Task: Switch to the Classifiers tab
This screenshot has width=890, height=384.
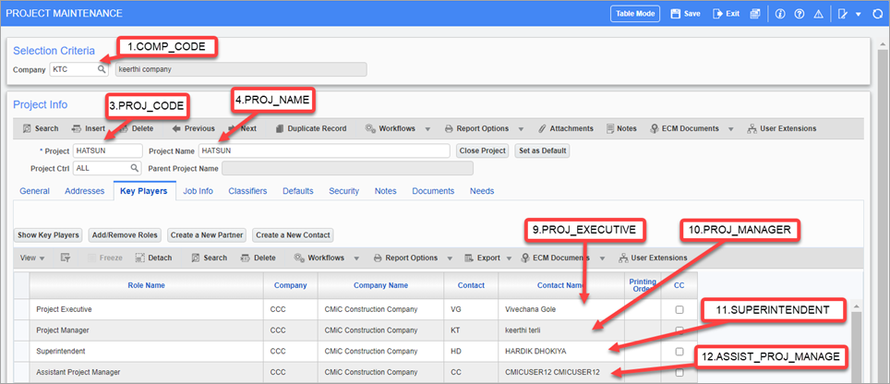Action: (x=247, y=191)
